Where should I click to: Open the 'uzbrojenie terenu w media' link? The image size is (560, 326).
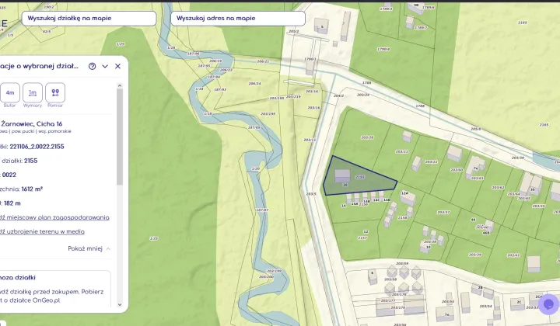pyautogui.click(x=42, y=231)
